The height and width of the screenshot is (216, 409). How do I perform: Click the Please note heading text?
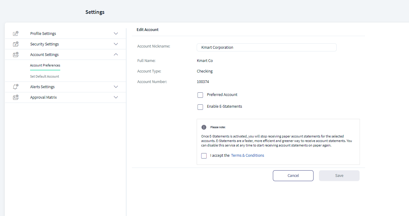tap(218, 127)
